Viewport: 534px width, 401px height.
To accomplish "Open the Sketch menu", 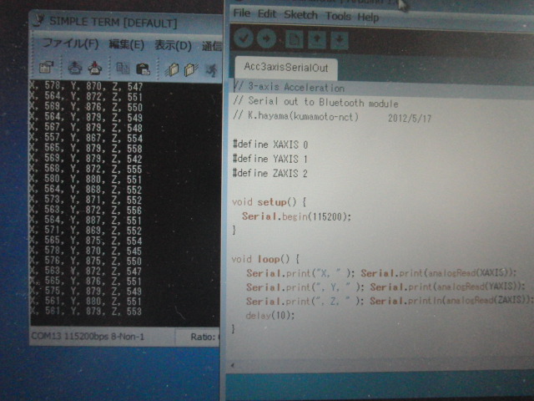I will pyautogui.click(x=300, y=15).
